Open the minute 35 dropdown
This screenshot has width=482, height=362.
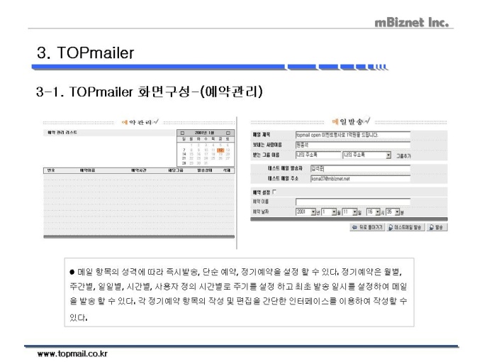pyautogui.click(x=393, y=212)
